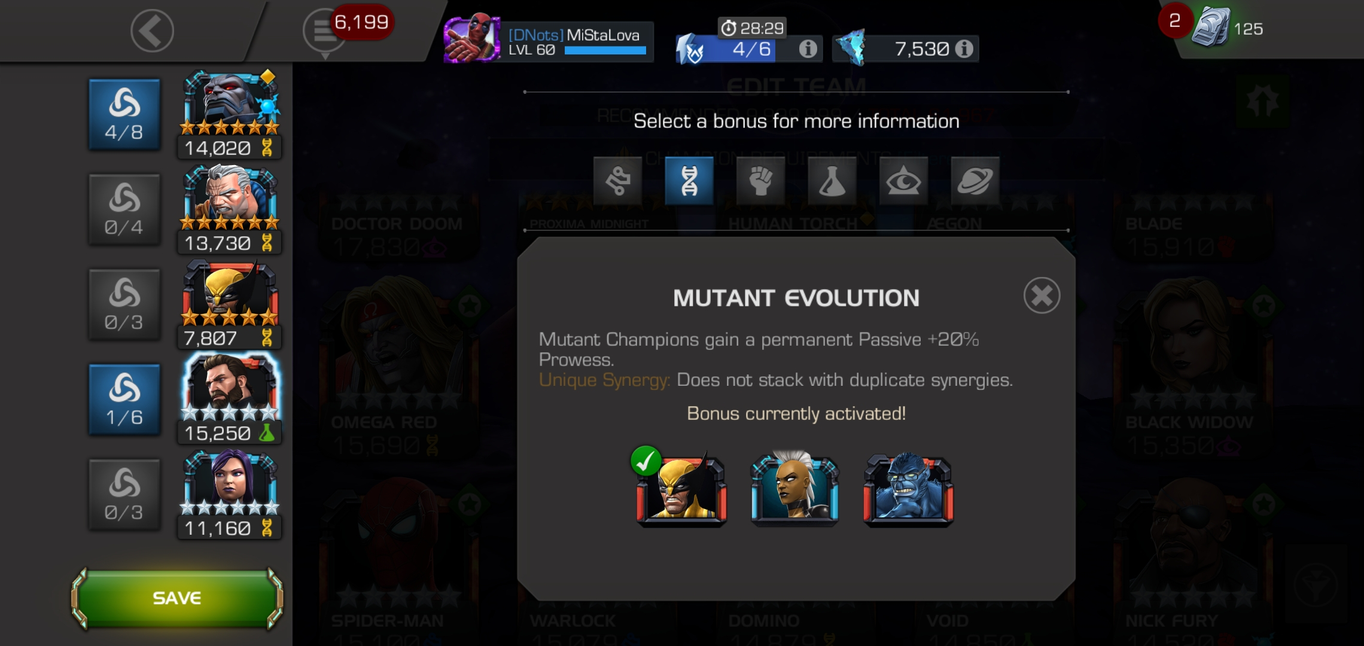The width and height of the screenshot is (1364, 646).
Task: Open info for 7,530 crystal shards
Action: [964, 49]
